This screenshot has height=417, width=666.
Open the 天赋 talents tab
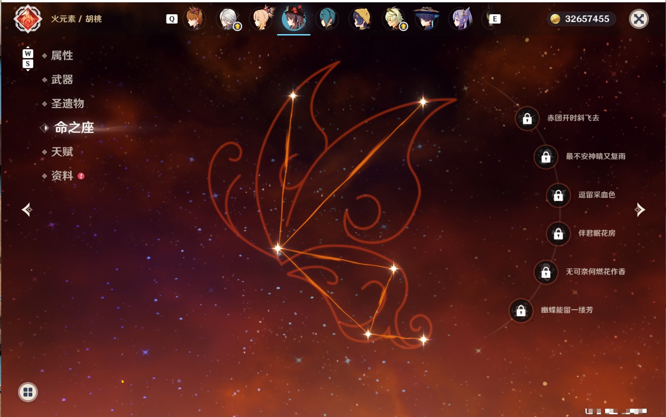tap(62, 152)
